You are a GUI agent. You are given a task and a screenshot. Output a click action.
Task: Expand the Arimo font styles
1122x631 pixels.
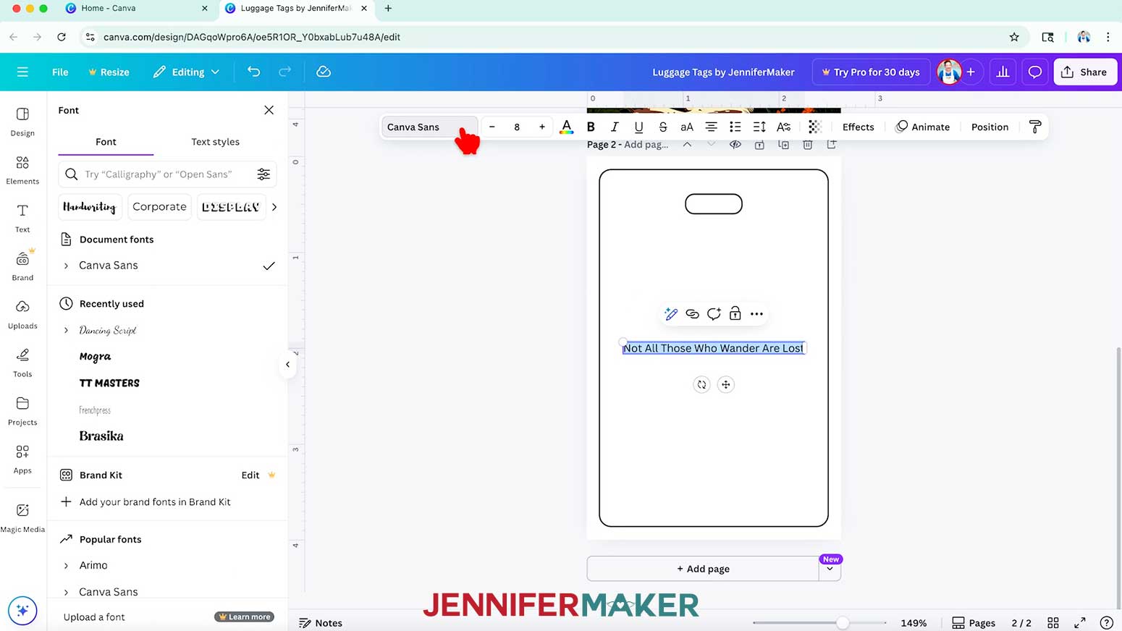coord(66,565)
